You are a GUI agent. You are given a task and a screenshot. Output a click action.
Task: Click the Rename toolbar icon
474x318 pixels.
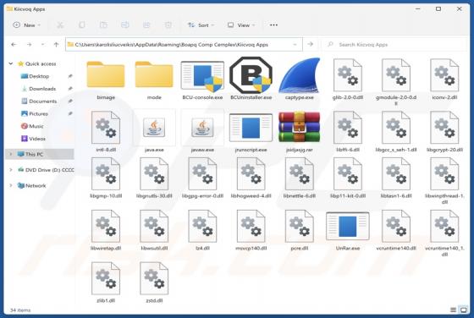point(125,25)
